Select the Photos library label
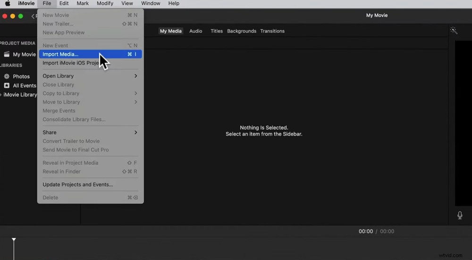 point(21,76)
